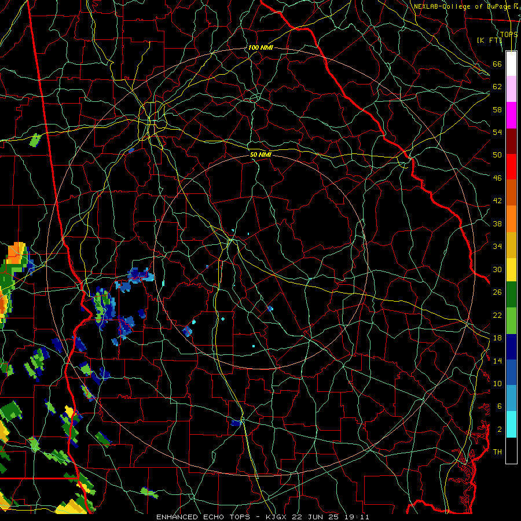The image size is (521, 521).
Task: Click the '50 NMI' range ring label
Action: click(x=260, y=155)
